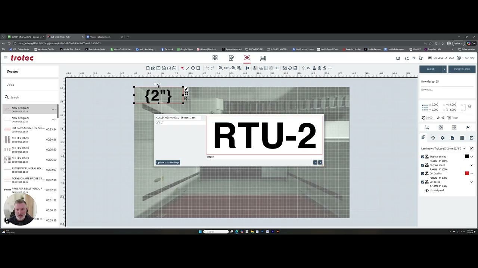Toggle the grid icon in toolbar
Viewport: 478px width, 268px height.
(x=266, y=68)
